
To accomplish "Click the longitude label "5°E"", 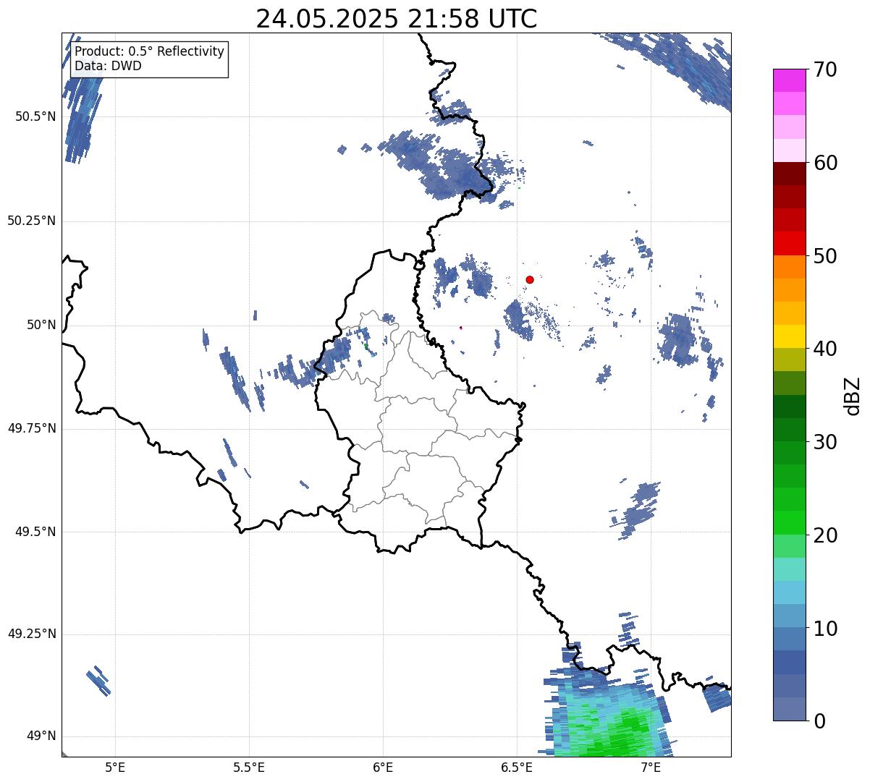I will point(115,767).
